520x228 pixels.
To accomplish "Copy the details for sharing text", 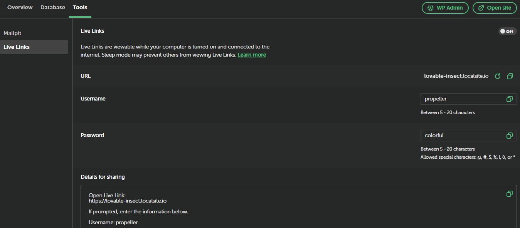I will tap(509, 194).
